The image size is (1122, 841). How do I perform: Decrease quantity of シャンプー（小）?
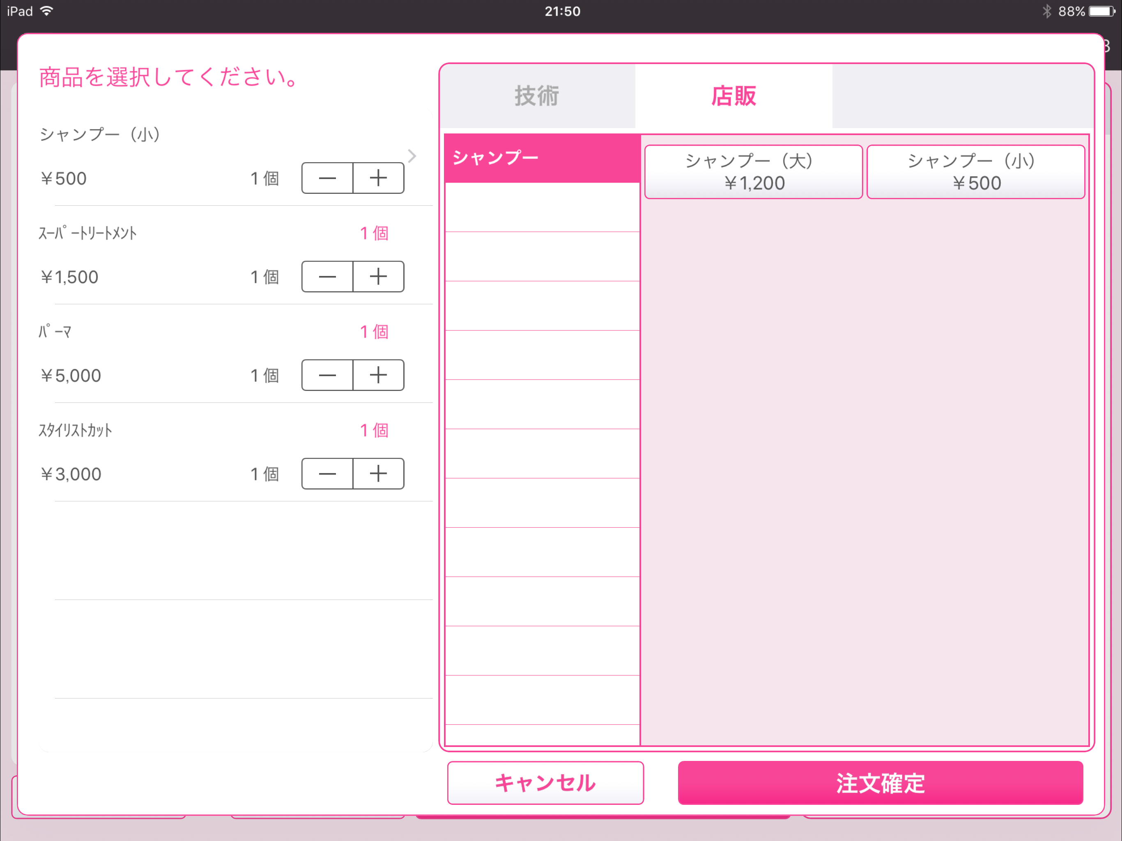pyautogui.click(x=327, y=178)
